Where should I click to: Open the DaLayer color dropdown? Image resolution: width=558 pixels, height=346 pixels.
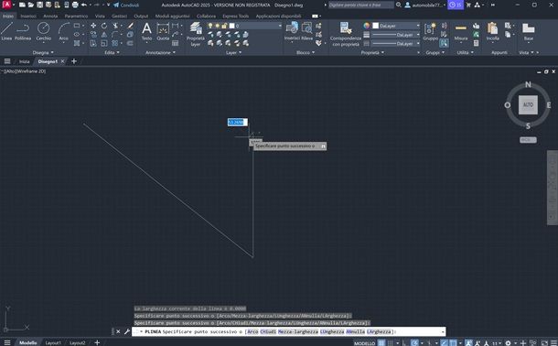click(x=418, y=26)
